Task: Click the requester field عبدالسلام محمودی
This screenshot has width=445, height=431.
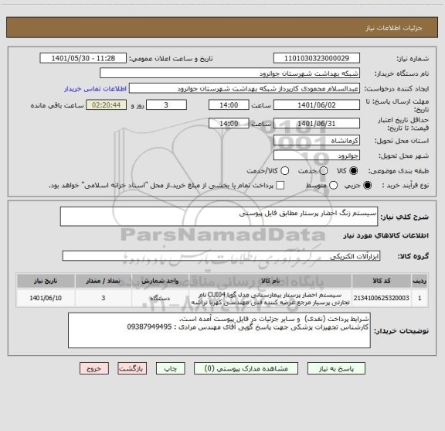Action: [244, 88]
